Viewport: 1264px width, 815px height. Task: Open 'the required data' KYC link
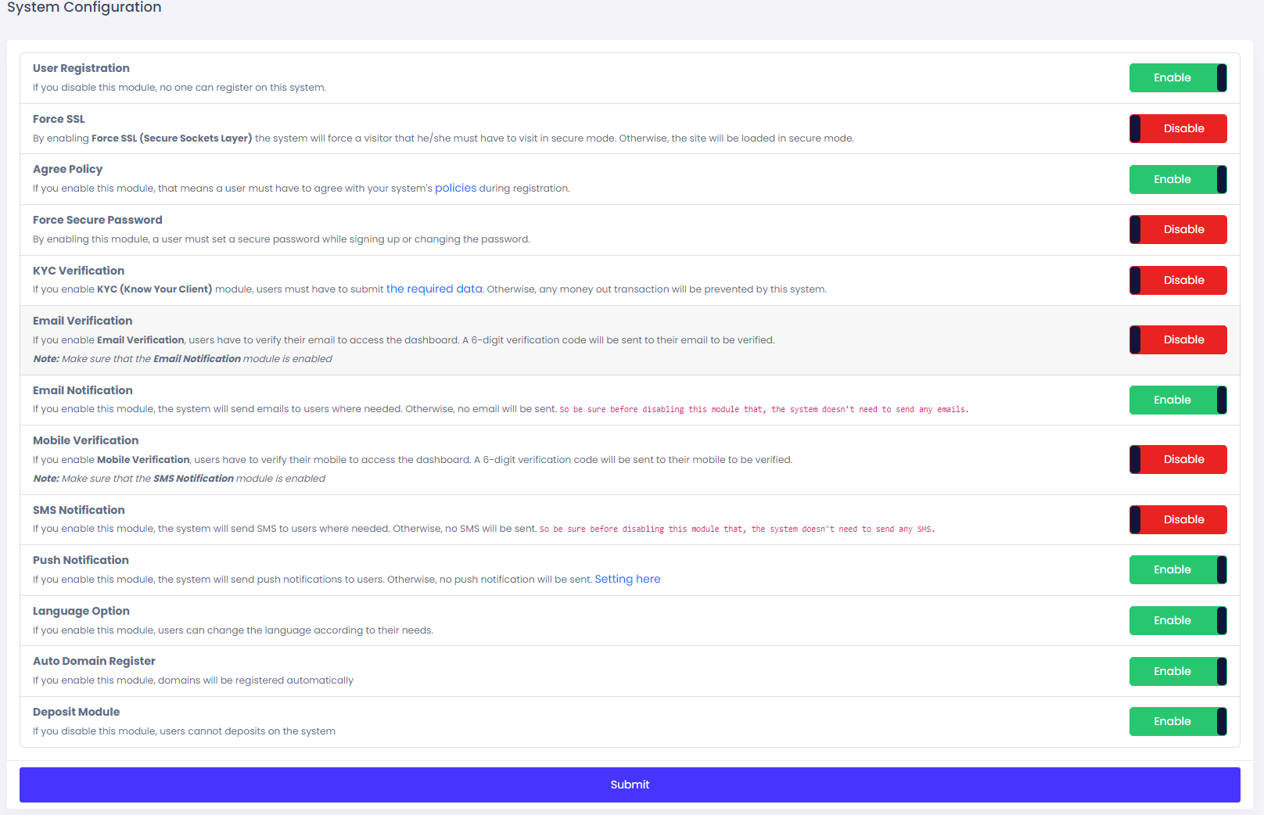tap(434, 289)
